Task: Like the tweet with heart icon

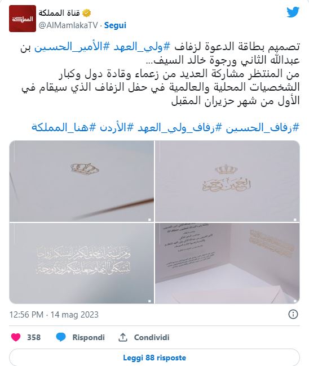Action: coord(16,337)
